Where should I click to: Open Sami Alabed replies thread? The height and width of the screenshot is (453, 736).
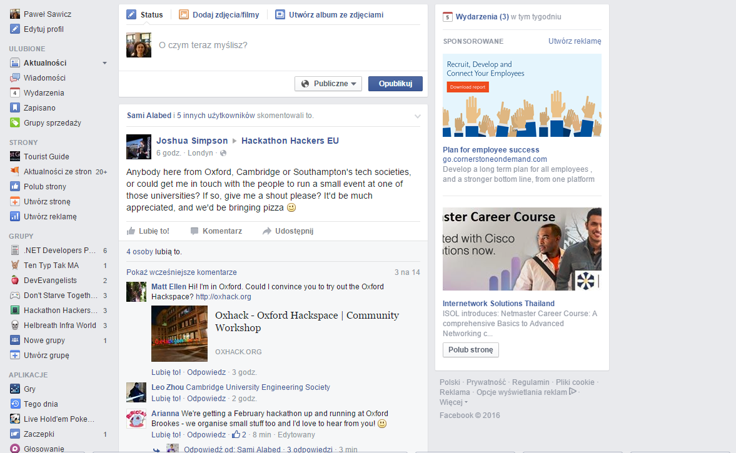pos(258,449)
